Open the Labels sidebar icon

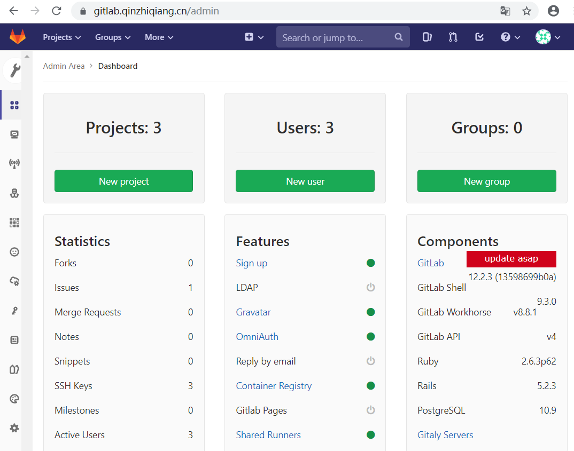[x=14, y=369]
